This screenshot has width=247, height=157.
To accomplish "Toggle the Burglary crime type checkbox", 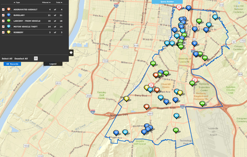I will pyautogui.click(x=3, y=15).
